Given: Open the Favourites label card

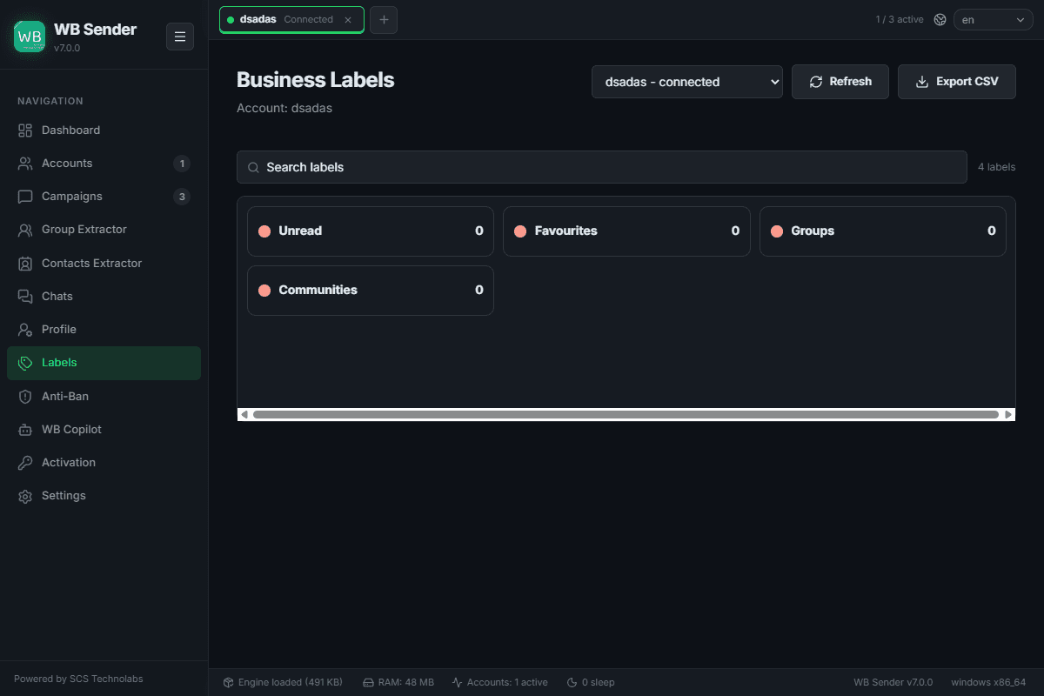Looking at the screenshot, I should pyautogui.click(x=626, y=231).
